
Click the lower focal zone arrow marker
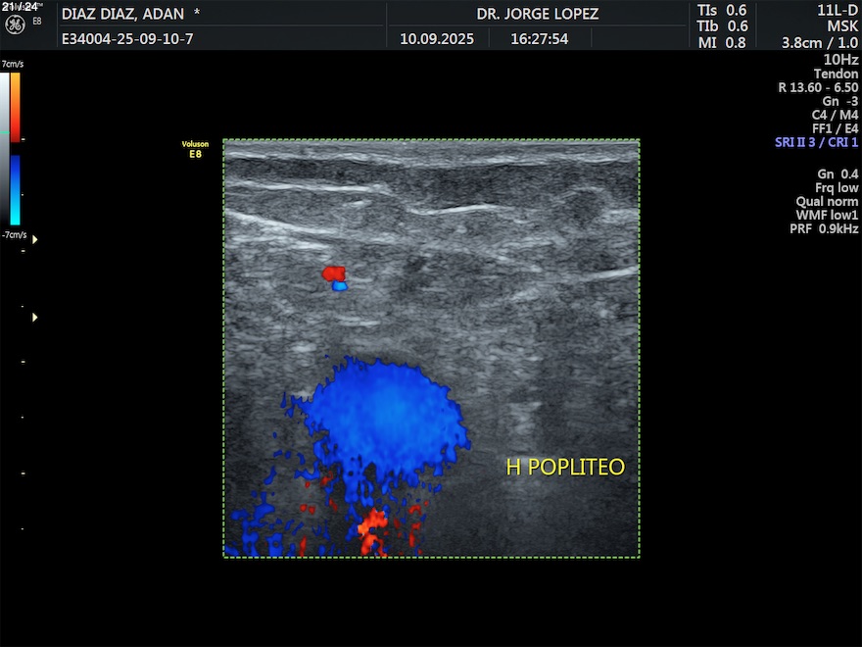tap(36, 317)
